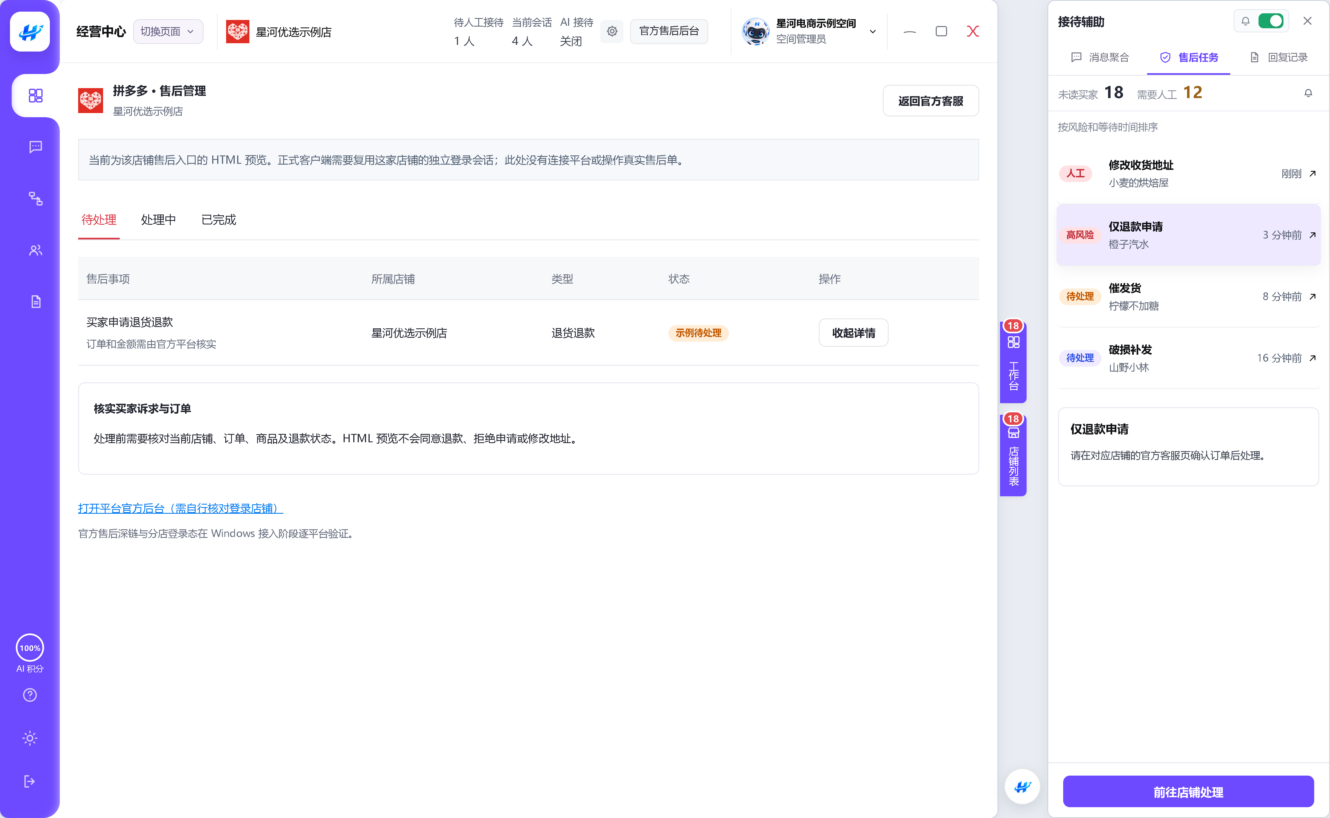
Task: Switch to the 处理中 tab
Action: pyautogui.click(x=158, y=220)
